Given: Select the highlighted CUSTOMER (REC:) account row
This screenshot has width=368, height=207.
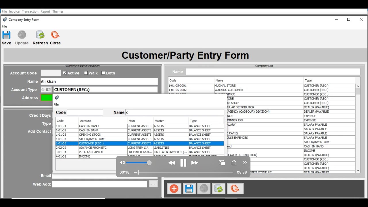Looking at the screenshot, I should (139, 143).
